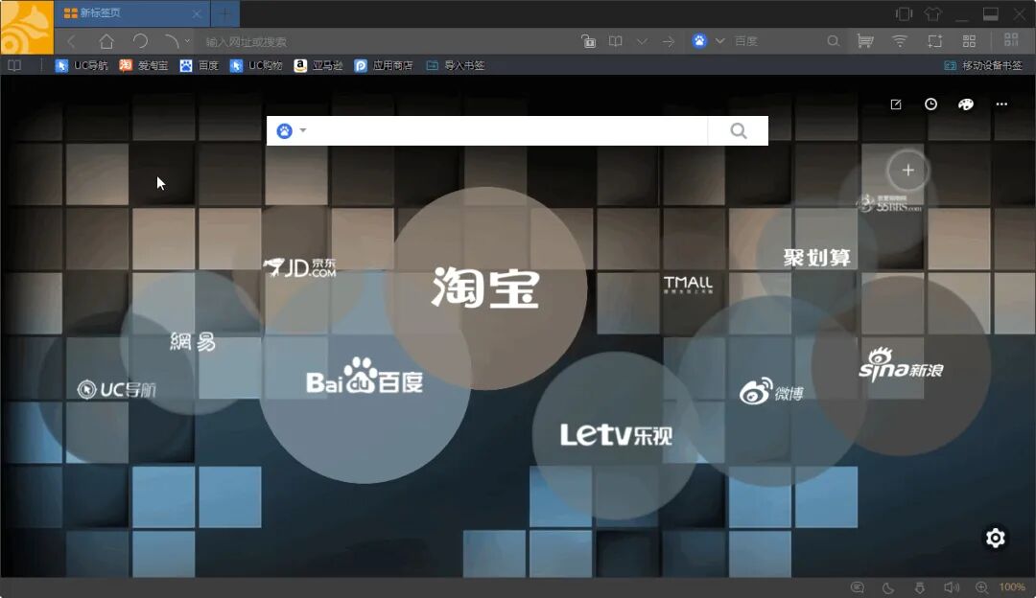The height and width of the screenshot is (598, 1036).
Task: Open the sina新浪 bubble
Action: tap(901, 365)
